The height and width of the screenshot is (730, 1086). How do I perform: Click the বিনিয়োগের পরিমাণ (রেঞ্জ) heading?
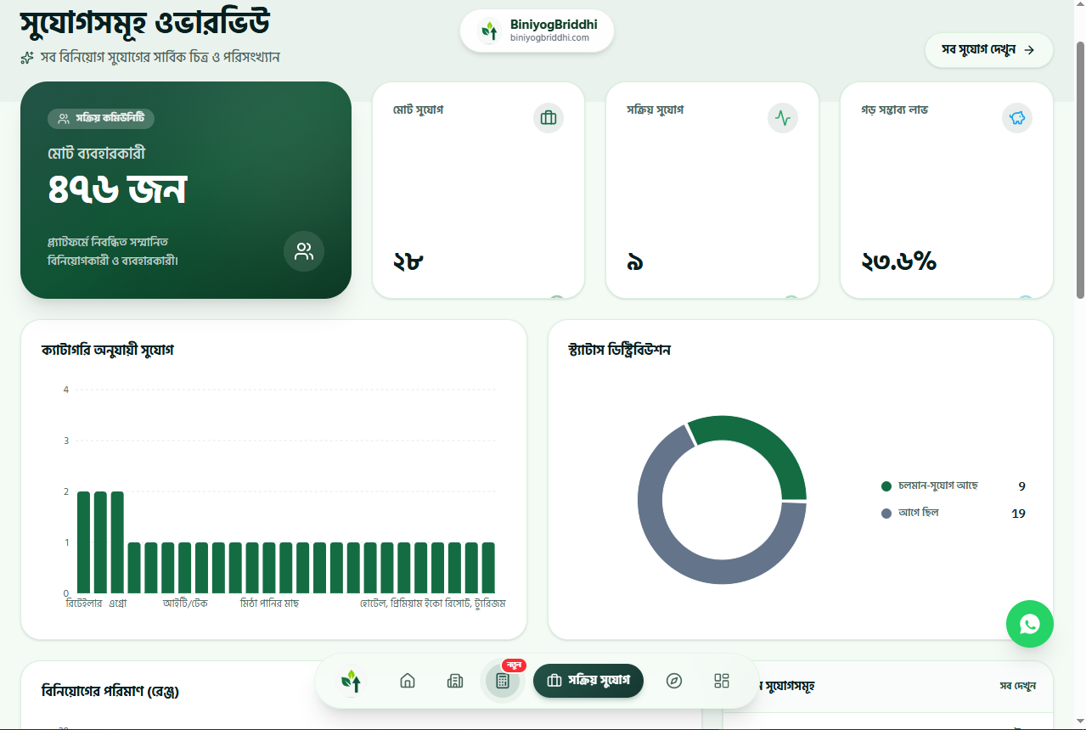[x=110, y=691]
